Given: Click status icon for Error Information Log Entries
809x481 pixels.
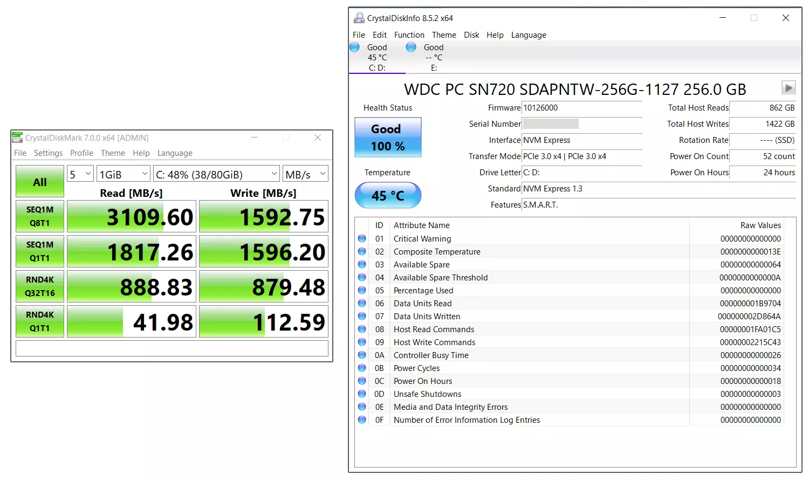Looking at the screenshot, I should [362, 420].
